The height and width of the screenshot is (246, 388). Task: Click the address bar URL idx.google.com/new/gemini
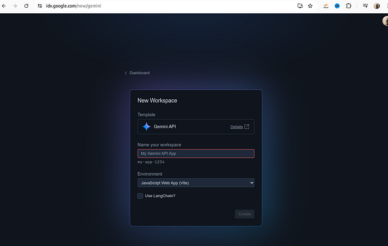pos(74,6)
